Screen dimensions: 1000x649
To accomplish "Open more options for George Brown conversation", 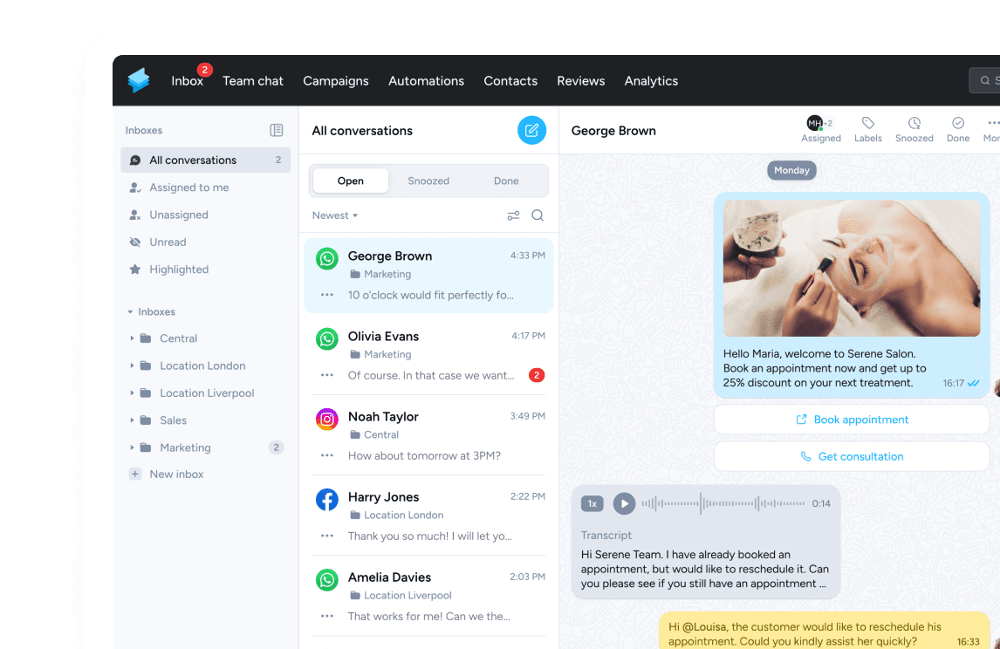I will 327,295.
